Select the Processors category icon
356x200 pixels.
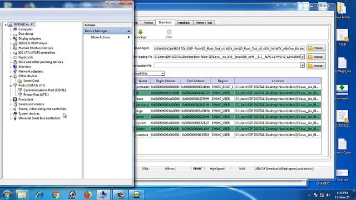point(15,99)
